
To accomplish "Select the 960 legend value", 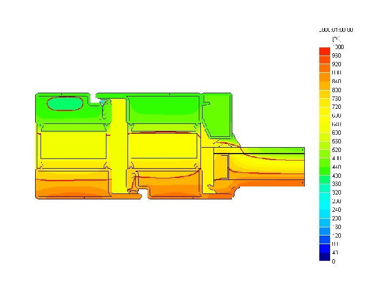I will click(337, 56).
